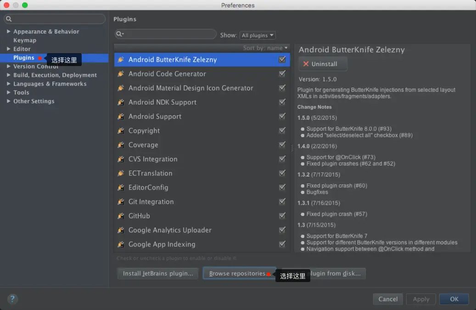Screen dimensions: 476x310
Task: Click the help question mark icon
Action: (12, 299)
